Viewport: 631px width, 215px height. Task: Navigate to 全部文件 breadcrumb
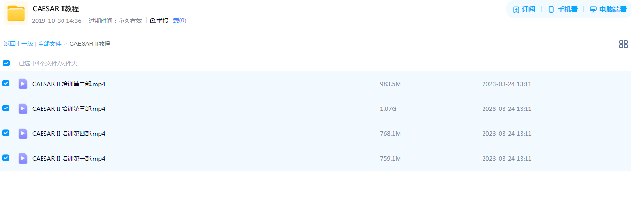coord(49,44)
